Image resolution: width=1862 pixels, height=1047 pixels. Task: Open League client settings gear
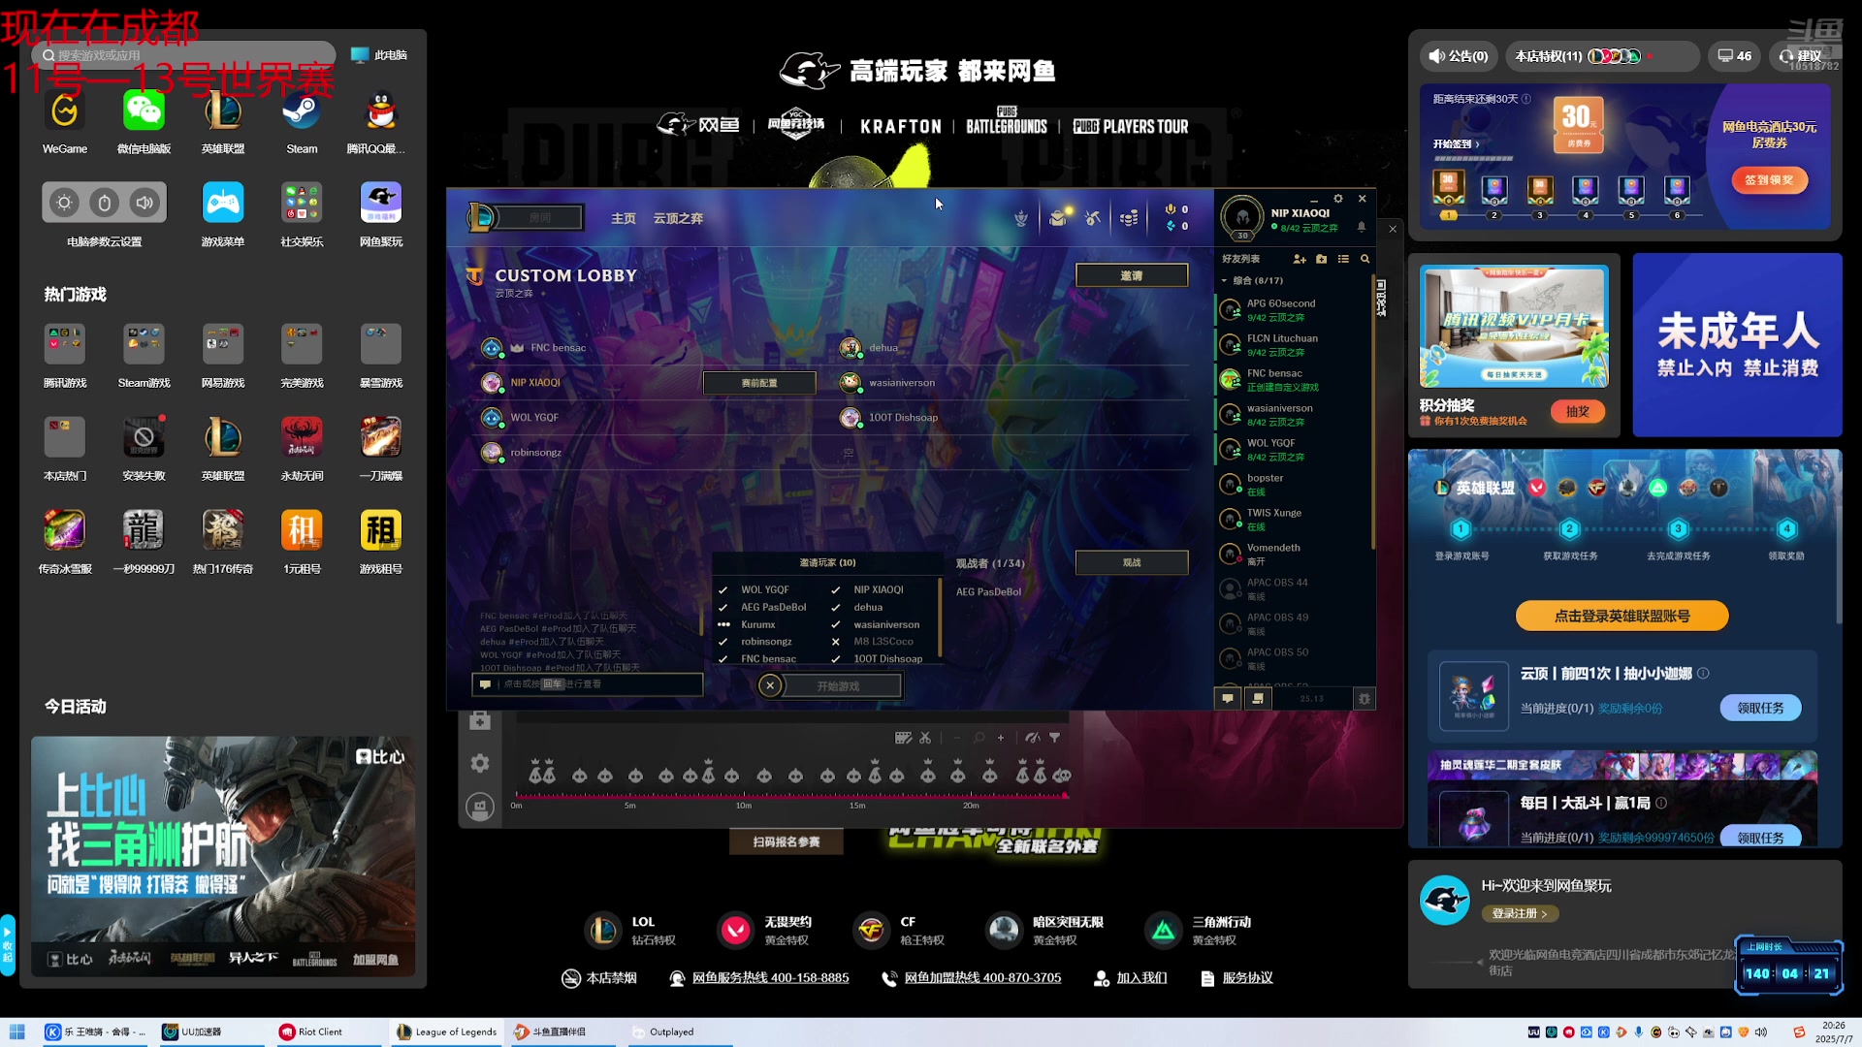(x=1338, y=199)
